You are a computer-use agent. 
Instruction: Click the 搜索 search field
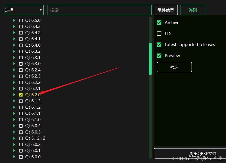tap(100, 10)
